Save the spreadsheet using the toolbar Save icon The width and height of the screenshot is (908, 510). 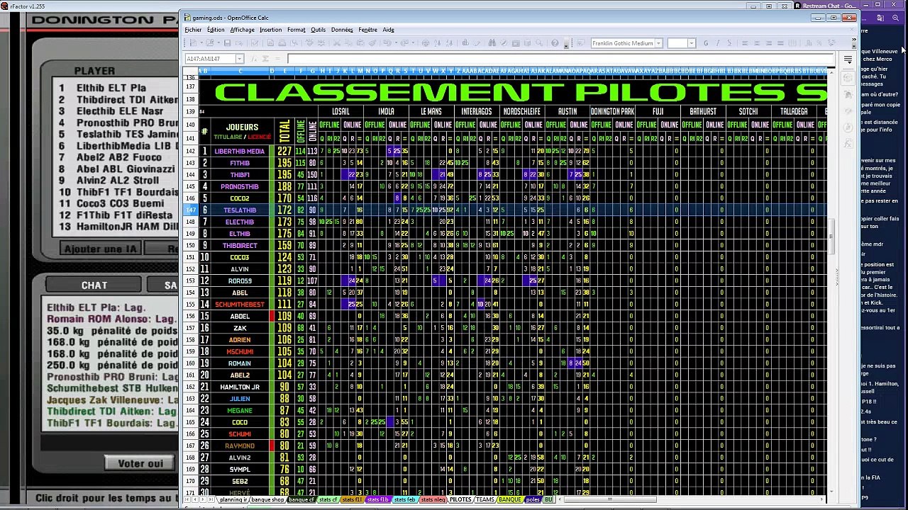pos(227,43)
